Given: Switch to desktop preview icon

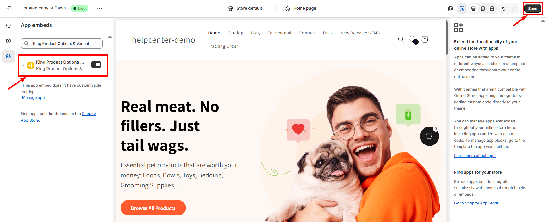Looking at the screenshot, I should [473, 9].
